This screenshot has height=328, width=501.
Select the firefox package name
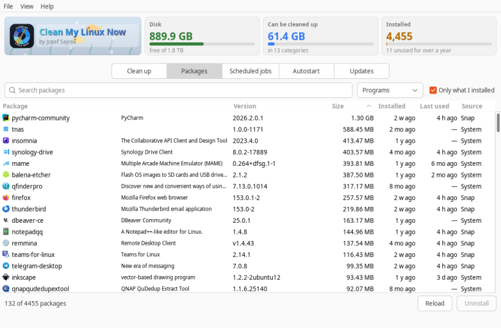(21, 198)
